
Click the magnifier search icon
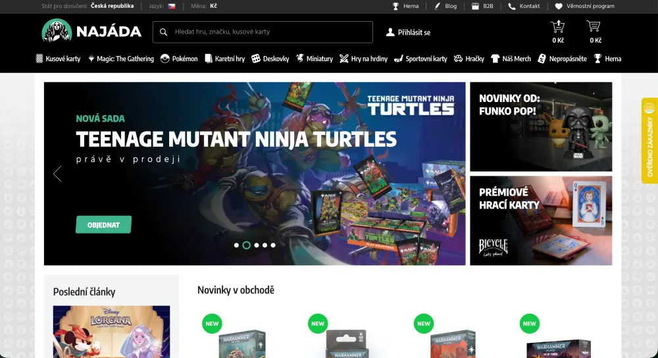click(163, 32)
